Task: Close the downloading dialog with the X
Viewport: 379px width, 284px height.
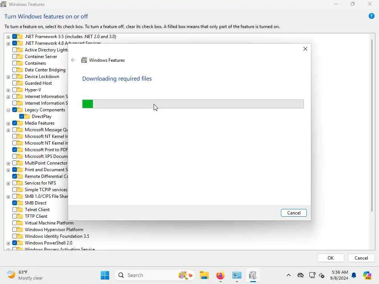Action: pyautogui.click(x=305, y=49)
